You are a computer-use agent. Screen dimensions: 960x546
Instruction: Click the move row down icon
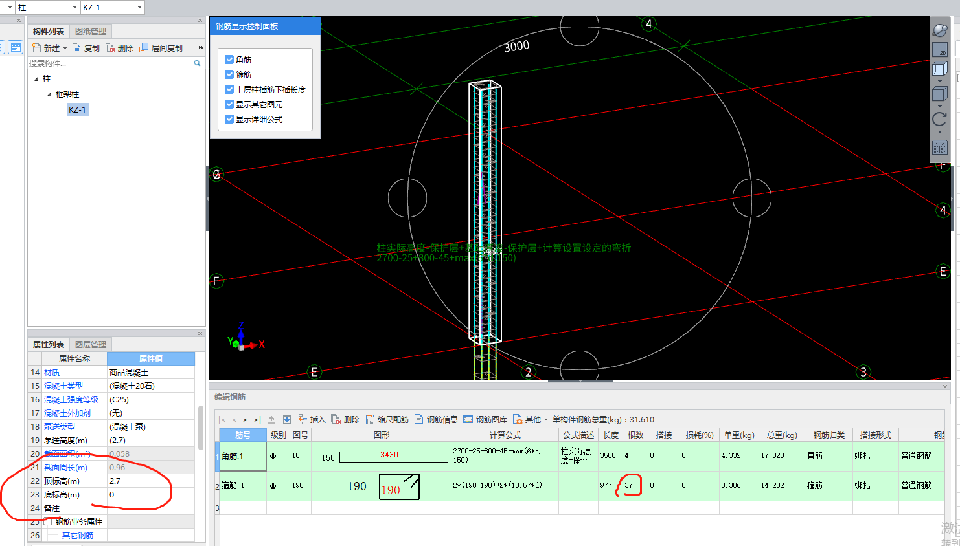287,419
